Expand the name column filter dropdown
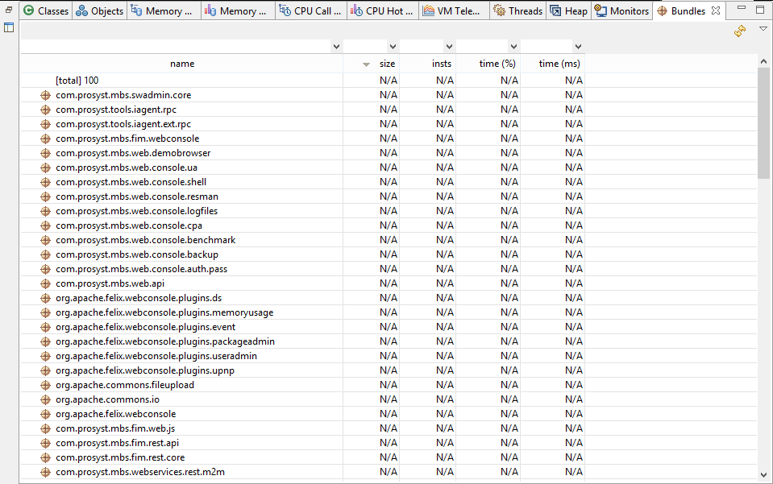This screenshot has width=773, height=484. click(336, 47)
